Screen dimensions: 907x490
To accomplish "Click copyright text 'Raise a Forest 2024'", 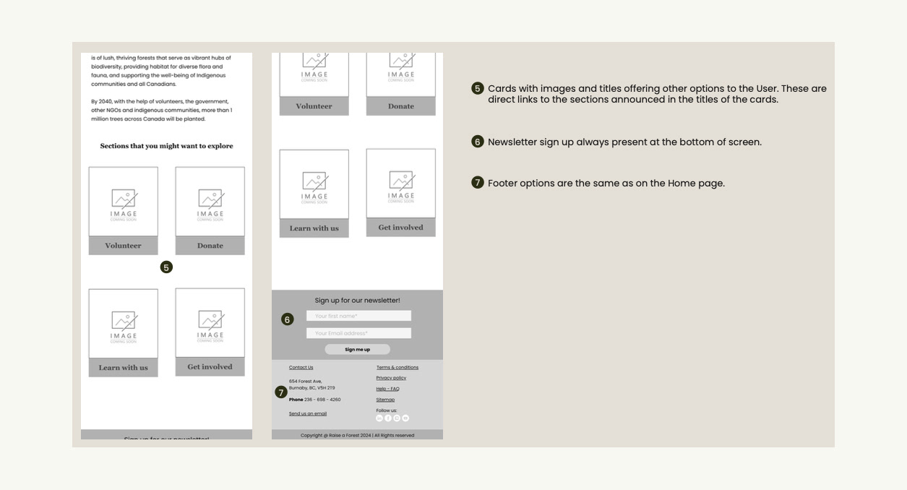I will (350, 436).
